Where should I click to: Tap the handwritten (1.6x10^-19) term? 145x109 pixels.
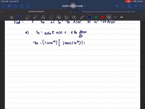pyautogui.click(x=50, y=43)
